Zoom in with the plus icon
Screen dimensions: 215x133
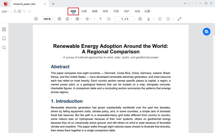pyautogui.click(x=59, y=19)
